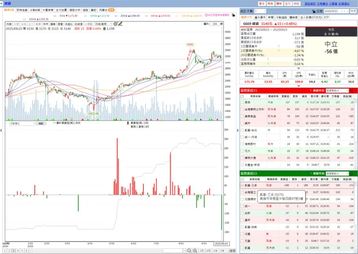Toggle 均線 indicator button
The width and height of the screenshot is (358, 254).
coord(9,24)
